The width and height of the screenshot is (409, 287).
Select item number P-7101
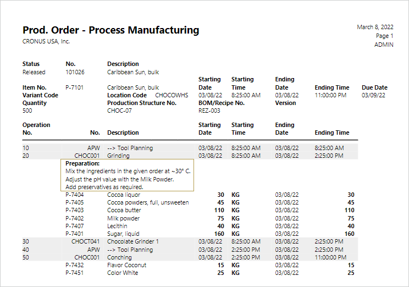click(74, 87)
